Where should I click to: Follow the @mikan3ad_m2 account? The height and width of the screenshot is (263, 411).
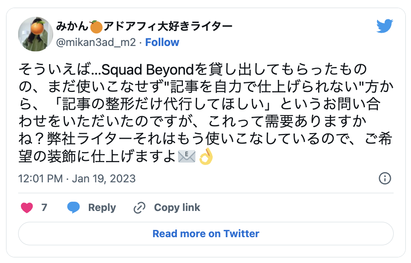(162, 42)
